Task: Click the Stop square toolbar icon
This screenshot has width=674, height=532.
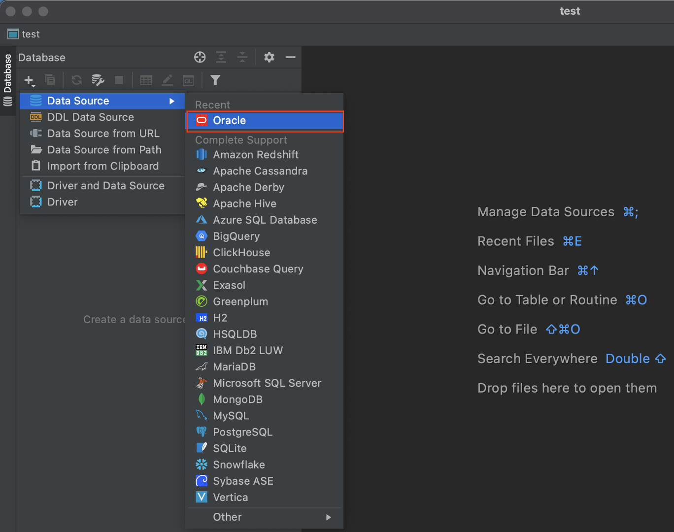Action: pyautogui.click(x=119, y=80)
